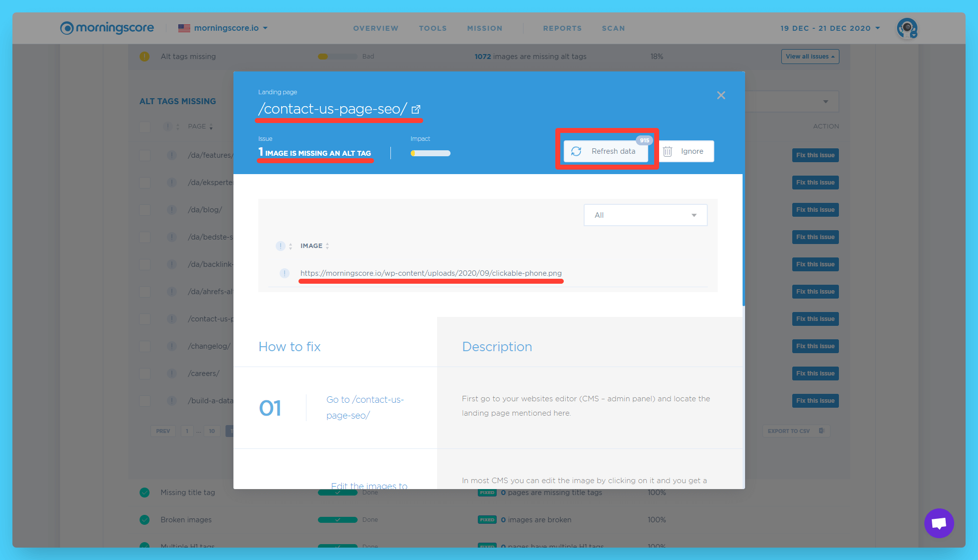Image resolution: width=978 pixels, height=560 pixels.
Task: Sort by the IMAGE column header
Action: click(x=314, y=246)
